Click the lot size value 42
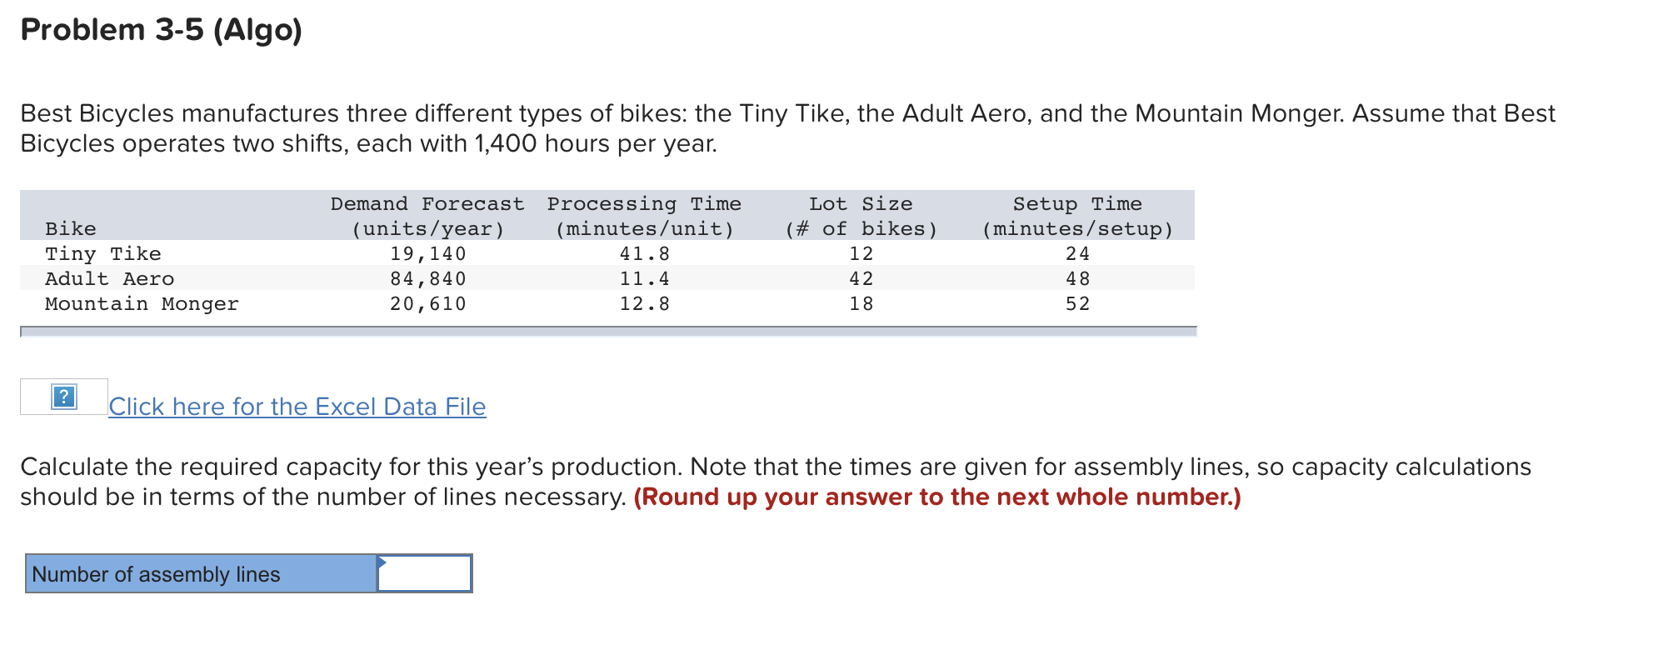1668x670 pixels. click(861, 278)
